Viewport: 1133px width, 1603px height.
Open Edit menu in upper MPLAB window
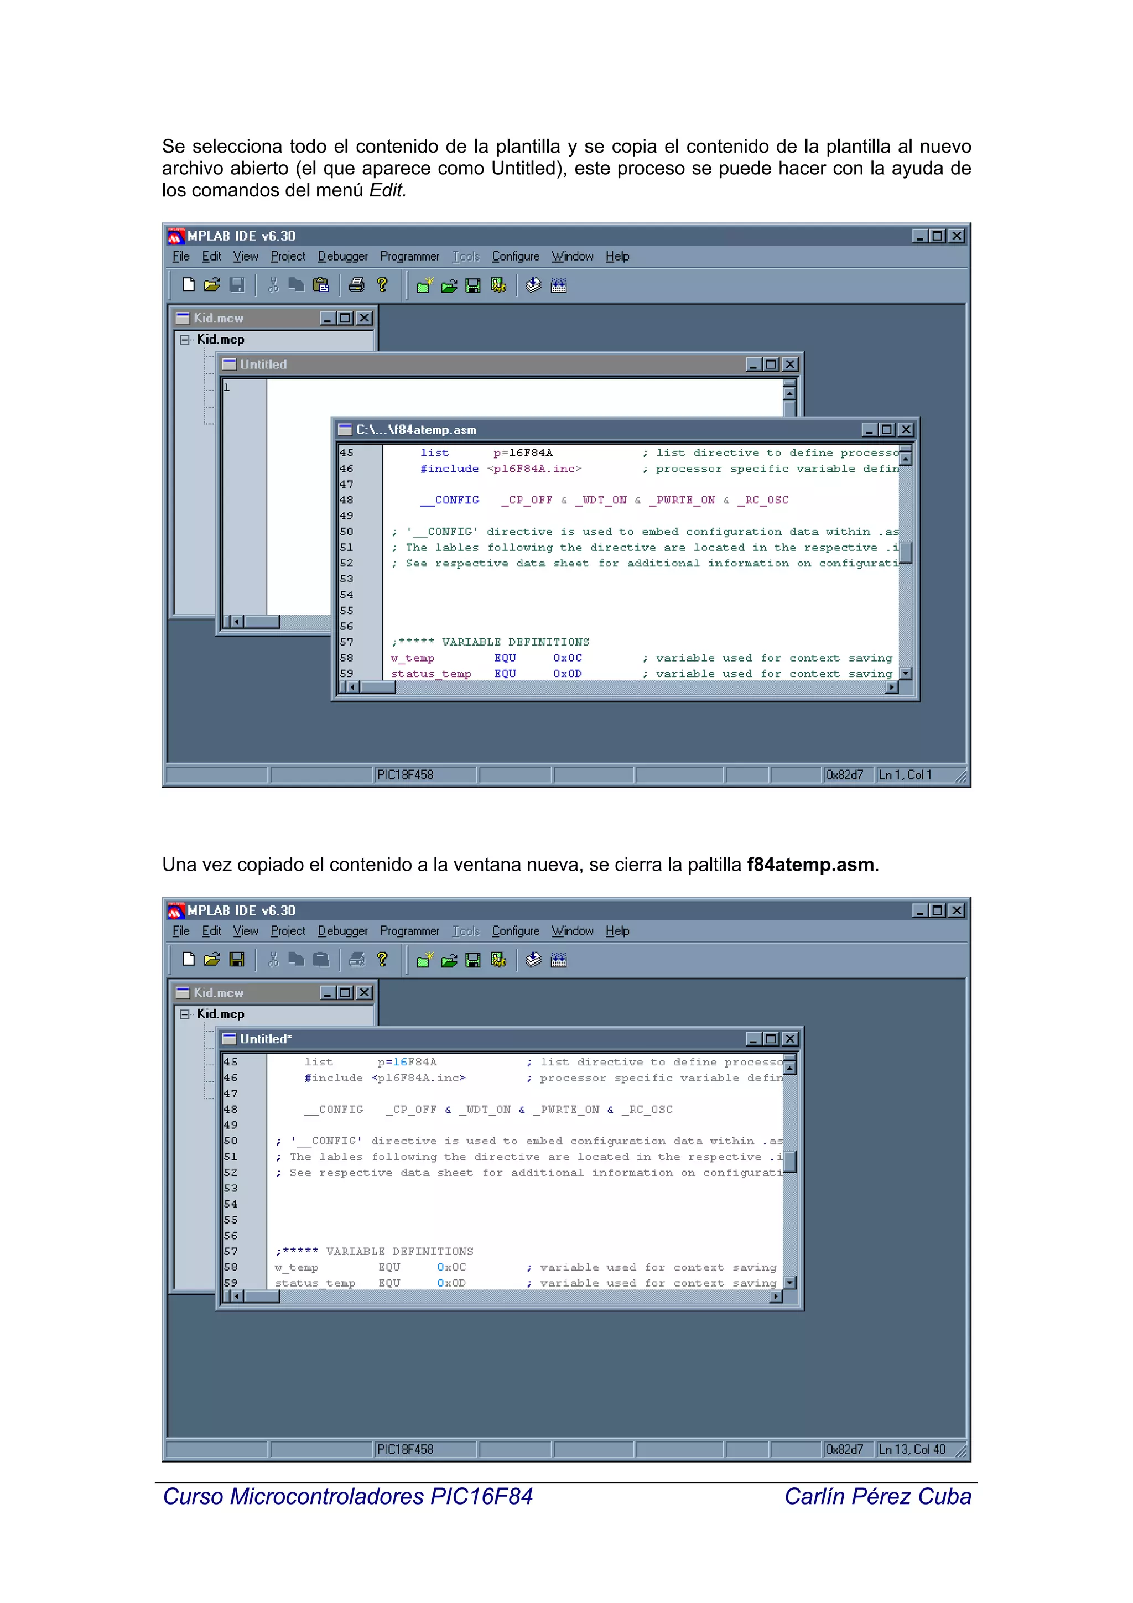coord(211,256)
